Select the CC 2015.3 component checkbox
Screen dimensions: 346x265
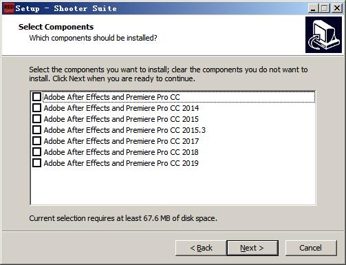coord(36,130)
